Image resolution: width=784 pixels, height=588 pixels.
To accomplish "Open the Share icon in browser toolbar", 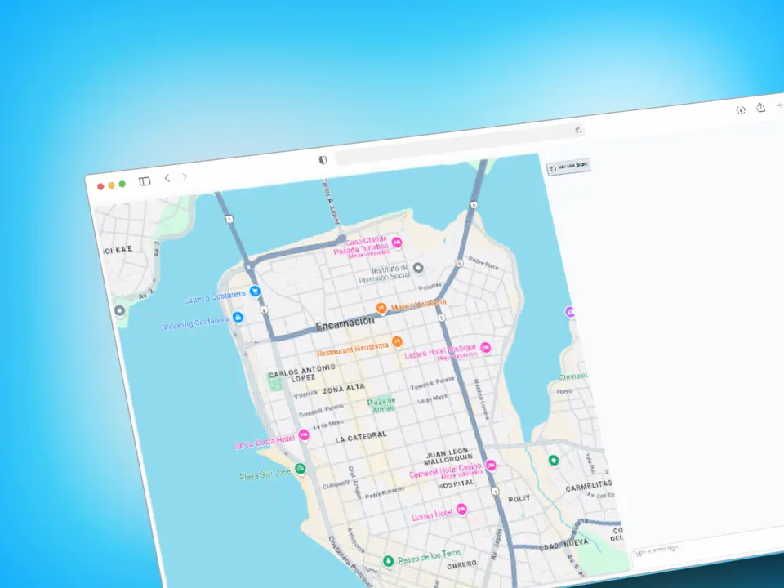I will [x=761, y=107].
